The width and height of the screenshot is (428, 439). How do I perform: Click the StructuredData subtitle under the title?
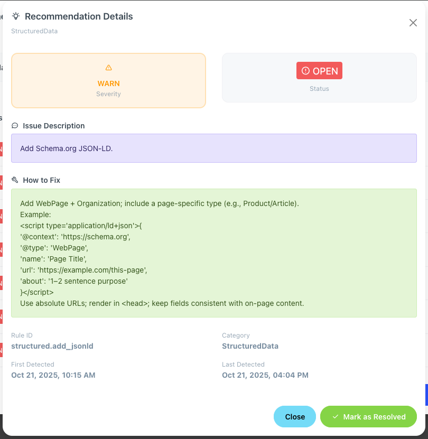tap(34, 31)
